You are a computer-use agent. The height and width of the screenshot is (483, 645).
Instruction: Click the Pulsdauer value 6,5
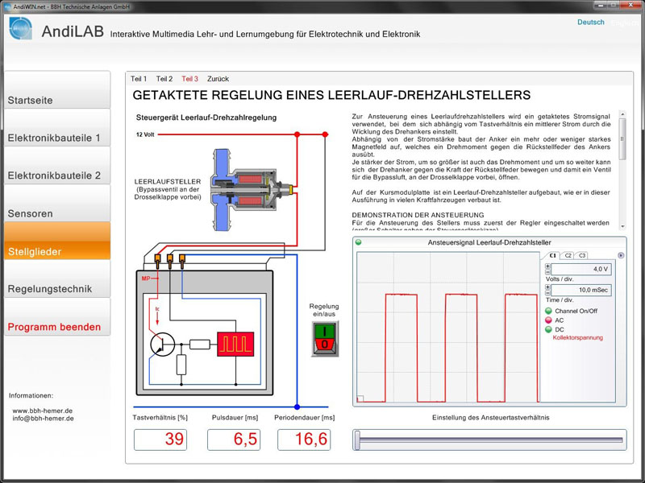[x=234, y=440]
